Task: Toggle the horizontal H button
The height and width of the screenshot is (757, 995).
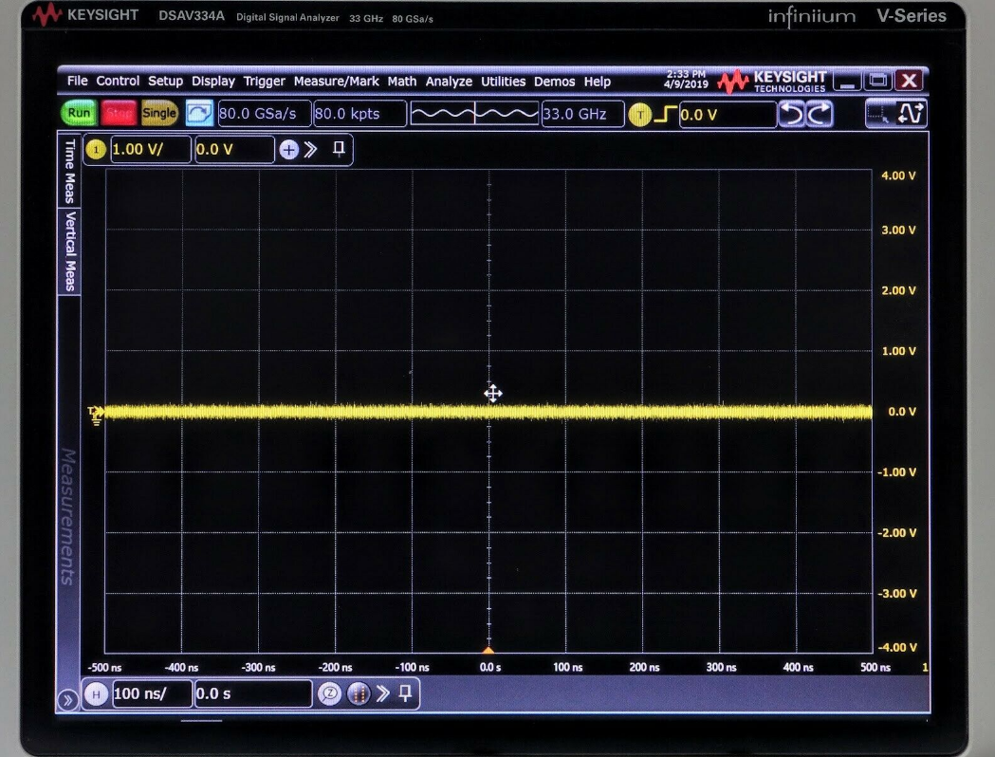Action: coord(96,693)
